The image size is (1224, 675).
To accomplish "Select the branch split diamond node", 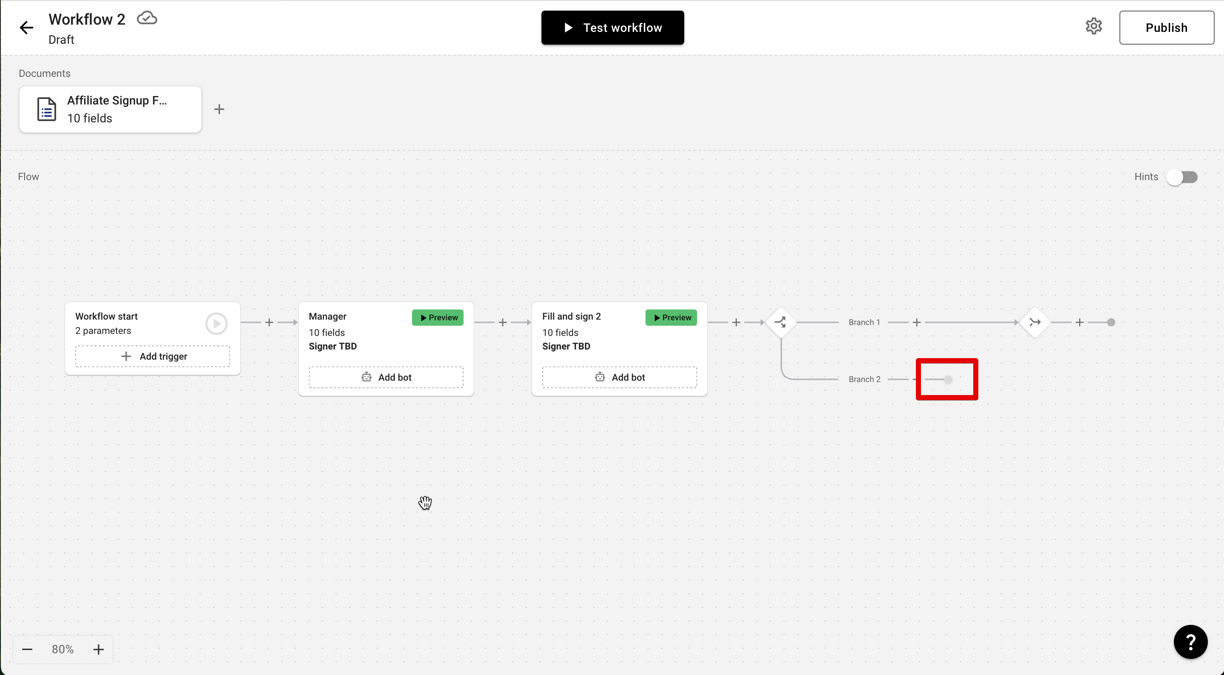I will point(780,322).
